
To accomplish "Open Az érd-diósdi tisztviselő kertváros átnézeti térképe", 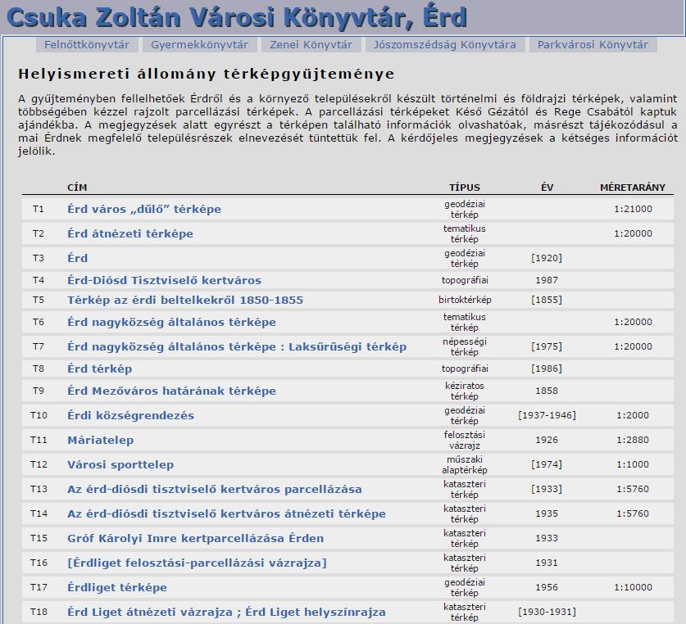I will 226,513.
